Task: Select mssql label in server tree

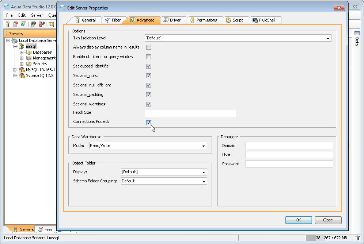Action: point(31,46)
